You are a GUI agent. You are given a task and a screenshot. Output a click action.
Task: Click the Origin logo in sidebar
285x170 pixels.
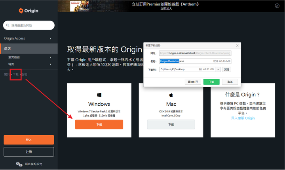[28, 11]
